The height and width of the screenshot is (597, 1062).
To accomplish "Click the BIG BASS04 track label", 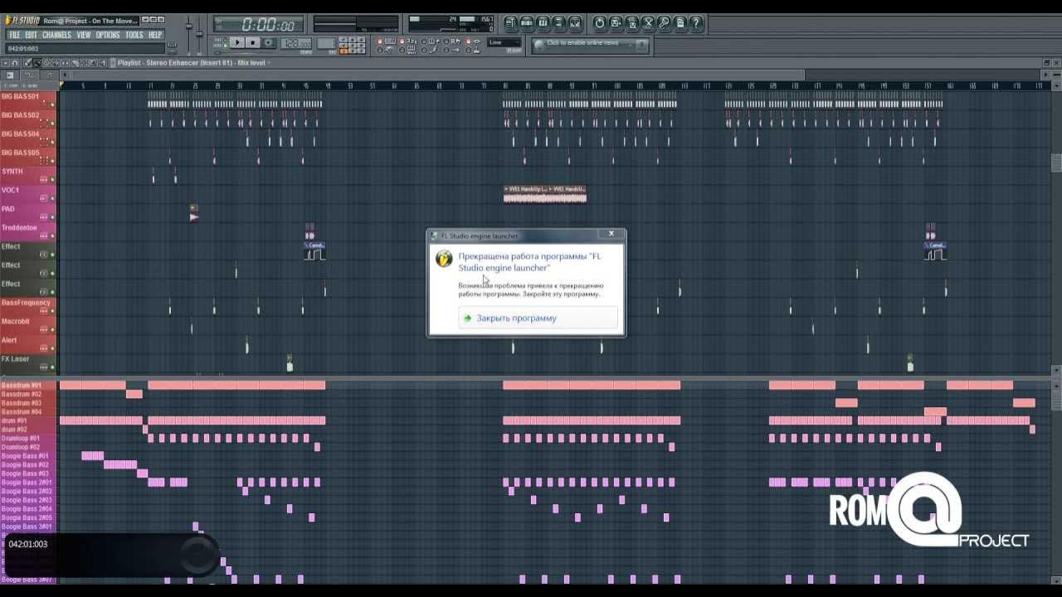I will [21, 133].
